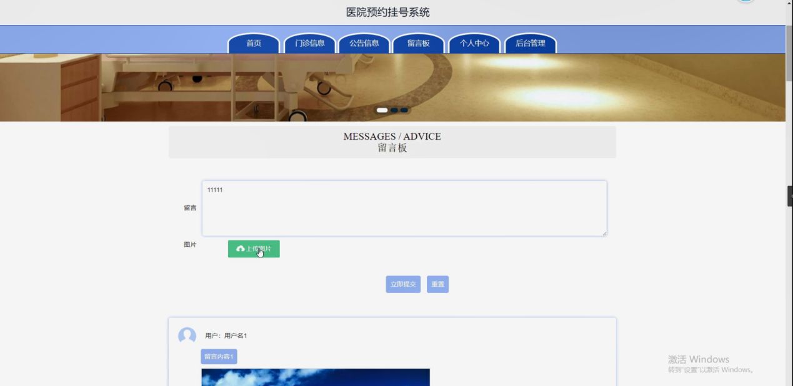
Task: Select the first carousel indicator dot
Action: click(382, 110)
